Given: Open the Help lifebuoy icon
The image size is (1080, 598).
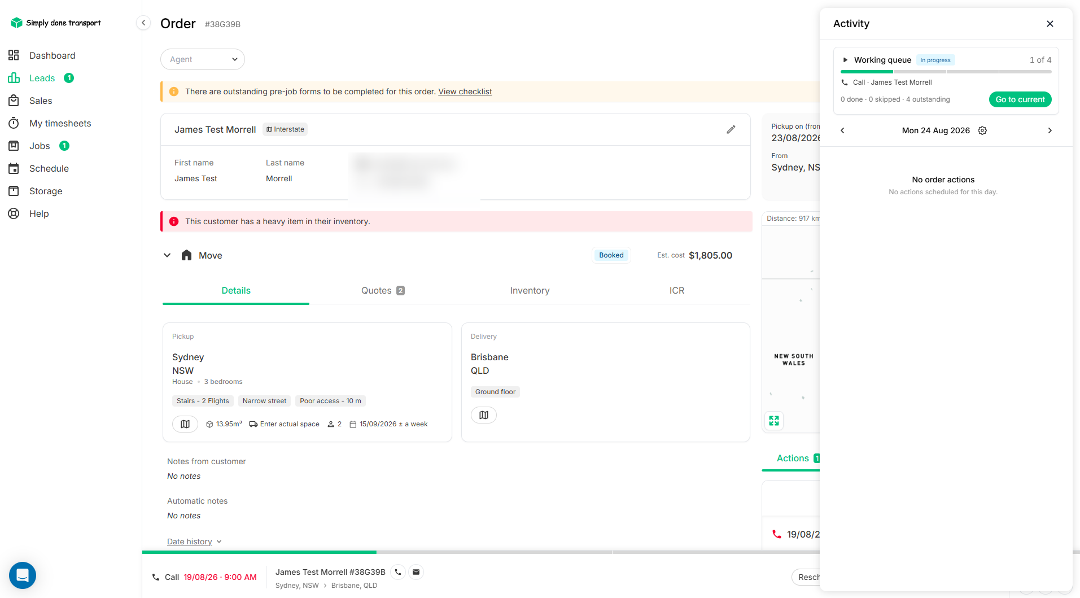Looking at the screenshot, I should [14, 213].
